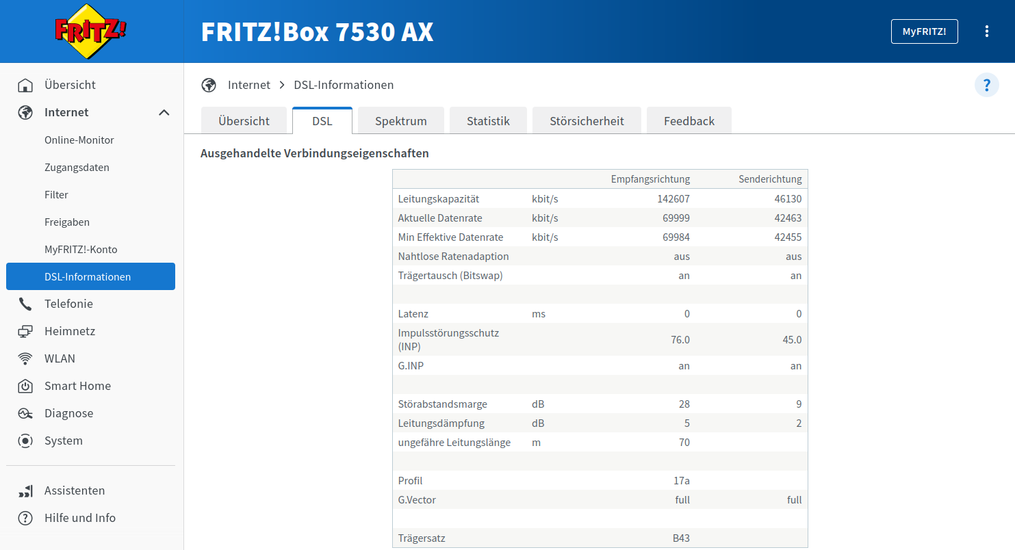
Task: Click the Übersicht house icon in sidebar
Action: coord(25,85)
